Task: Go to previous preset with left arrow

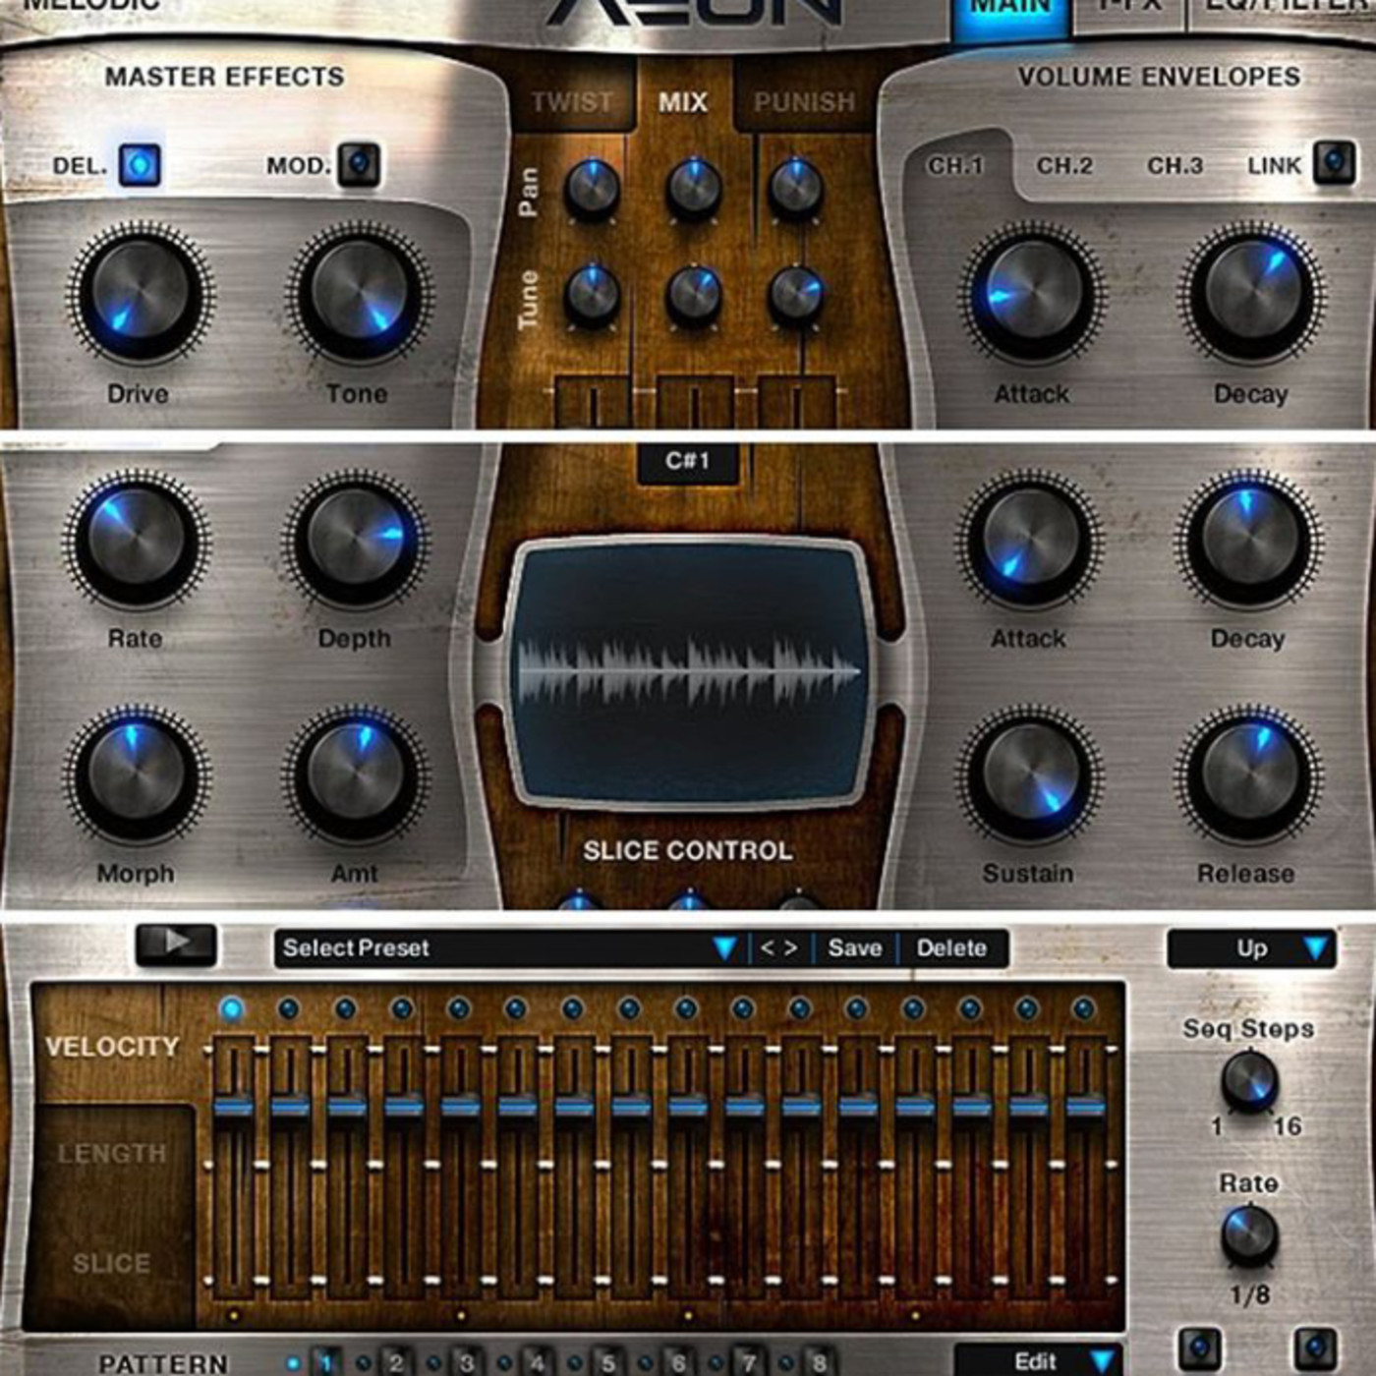Action: [x=767, y=948]
